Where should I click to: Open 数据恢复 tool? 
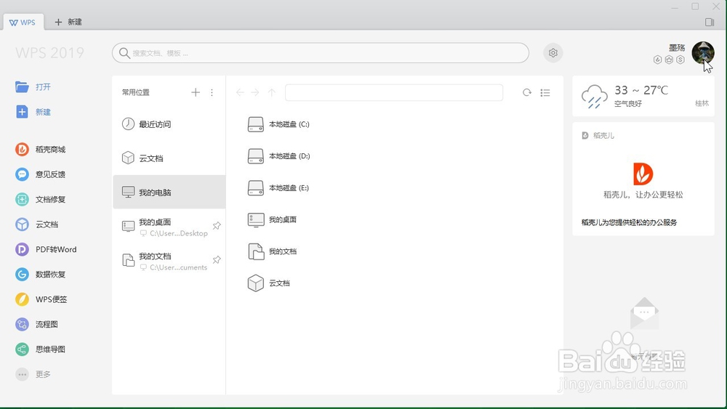[x=41, y=274]
